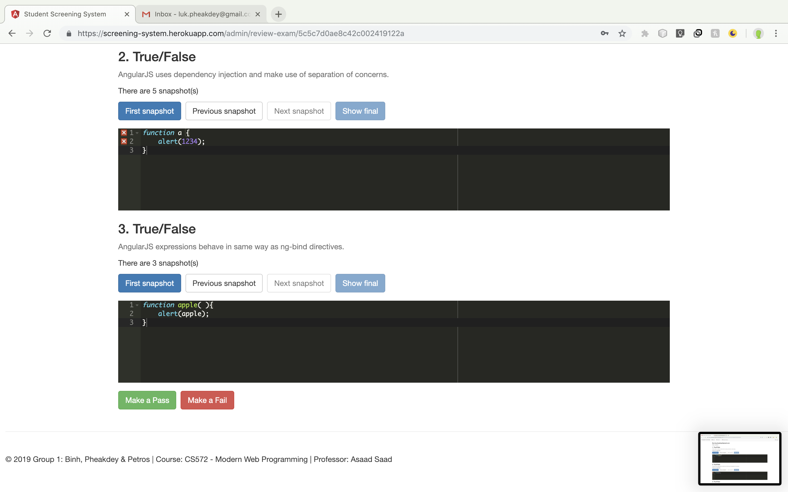Go back to the previous page
The width and height of the screenshot is (788, 492).
tap(12, 33)
